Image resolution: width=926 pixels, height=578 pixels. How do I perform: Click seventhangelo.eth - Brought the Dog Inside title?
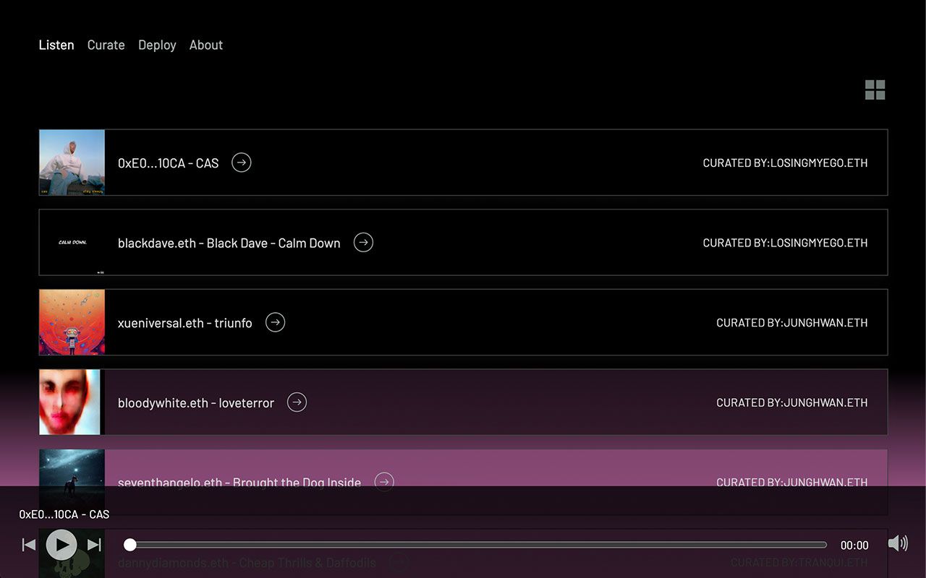coord(239,481)
